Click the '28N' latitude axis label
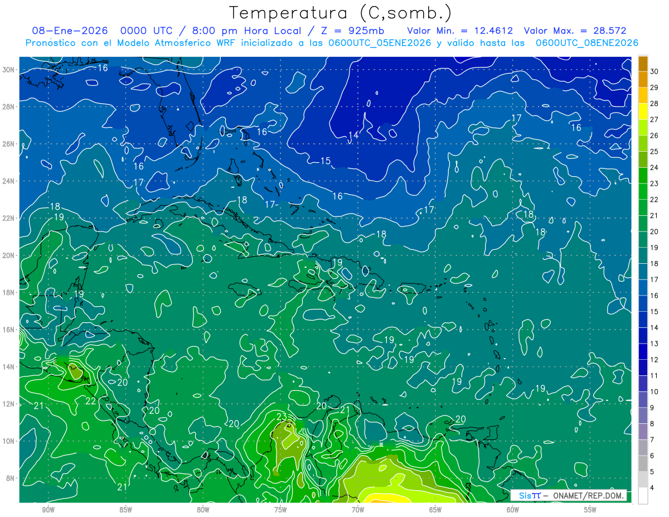The width and height of the screenshot is (669, 517). click(x=9, y=107)
